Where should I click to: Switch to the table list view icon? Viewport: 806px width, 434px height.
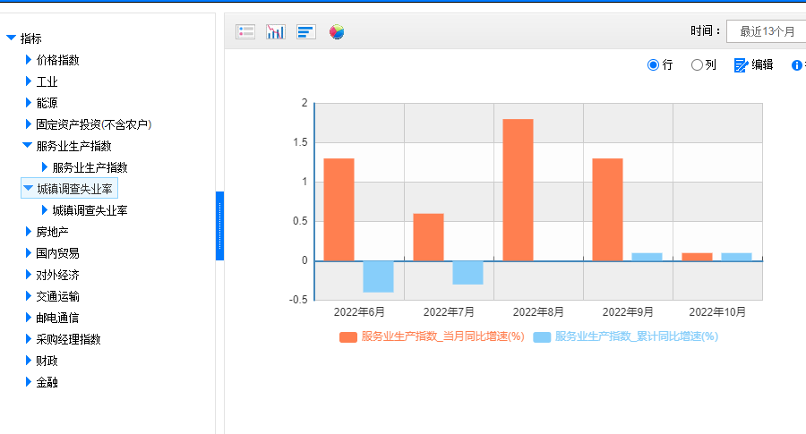click(245, 32)
